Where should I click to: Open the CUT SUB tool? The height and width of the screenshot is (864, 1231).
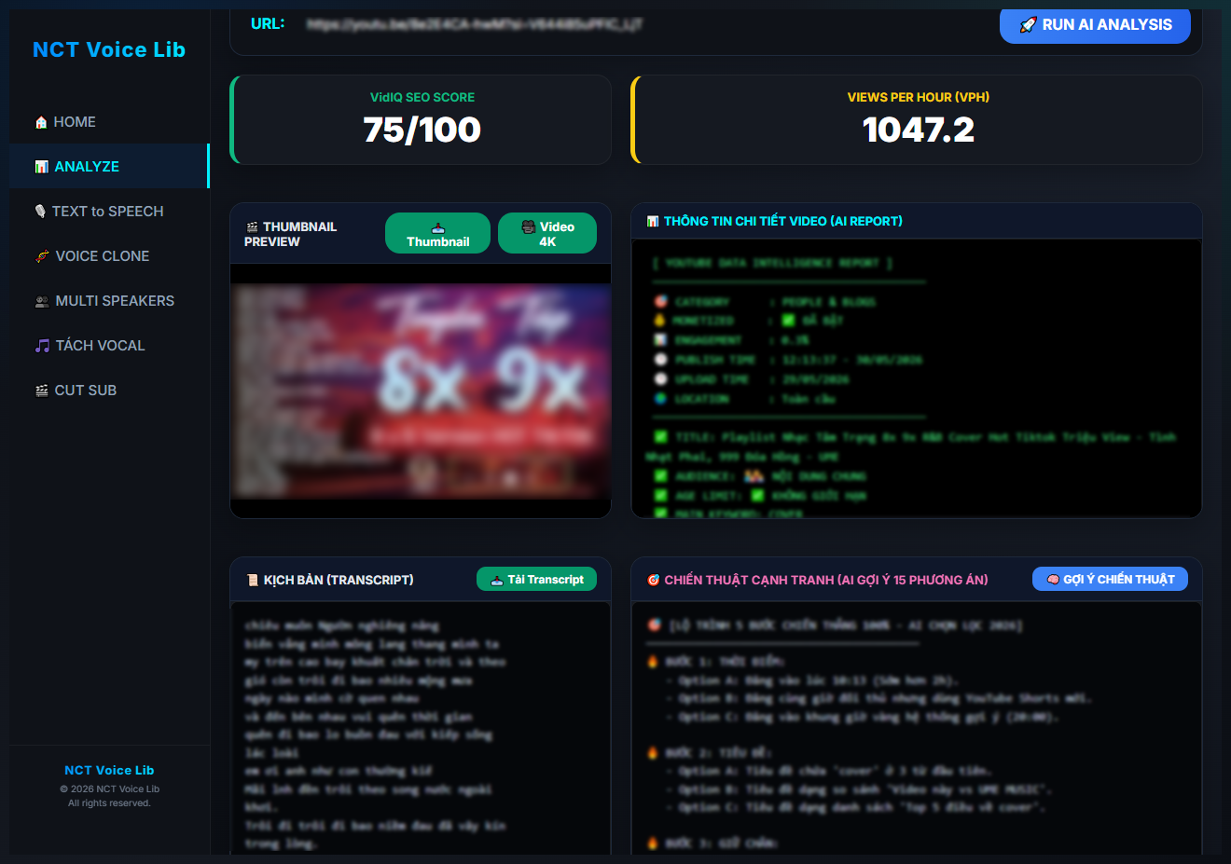tap(110, 391)
